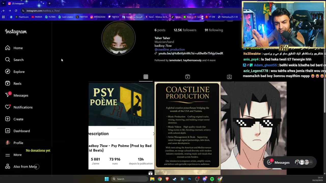Viewport: 326px width, 183px height.
Task: View the 91 following list
Action: tap(214, 30)
